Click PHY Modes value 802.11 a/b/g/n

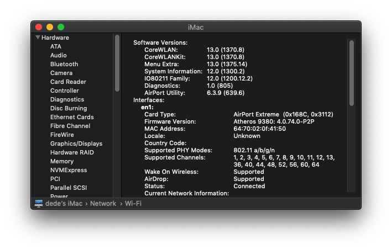pos(254,151)
